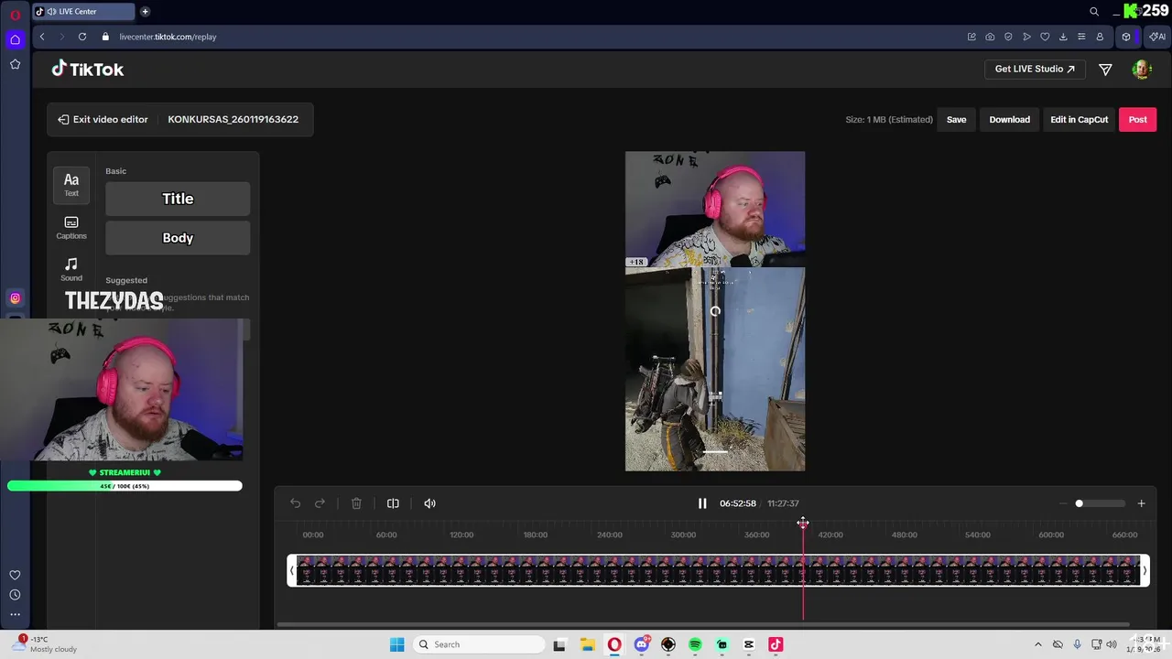
Task: Save the video project
Action: pos(956,120)
